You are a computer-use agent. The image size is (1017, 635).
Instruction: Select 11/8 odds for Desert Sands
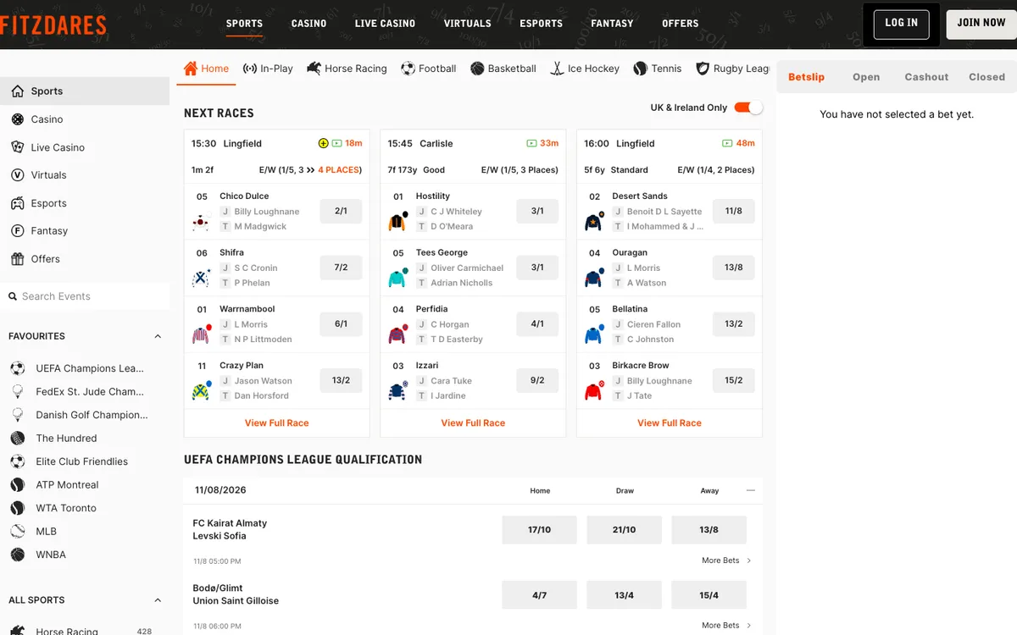(x=734, y=211)
